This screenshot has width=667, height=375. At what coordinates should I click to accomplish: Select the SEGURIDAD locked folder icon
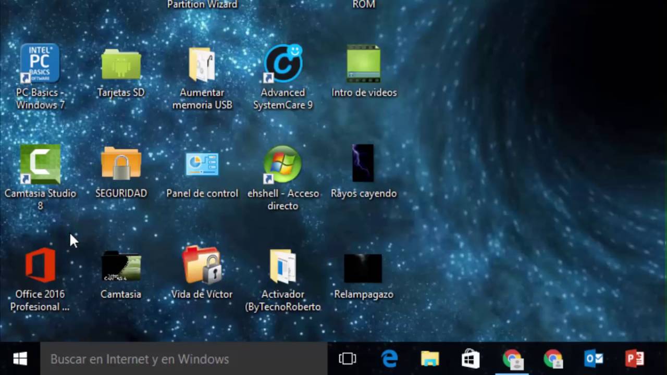tap(121, 164)
